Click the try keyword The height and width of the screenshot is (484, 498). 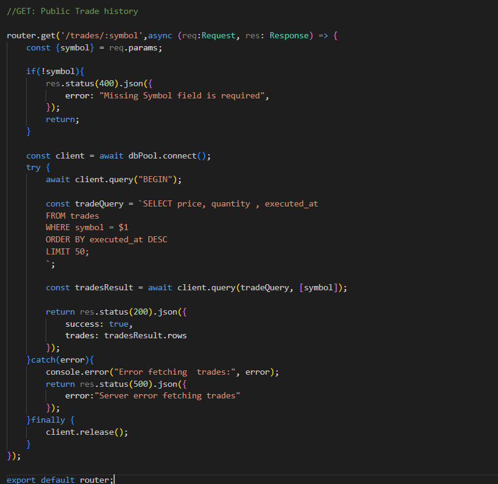click(x=33, y=168)
